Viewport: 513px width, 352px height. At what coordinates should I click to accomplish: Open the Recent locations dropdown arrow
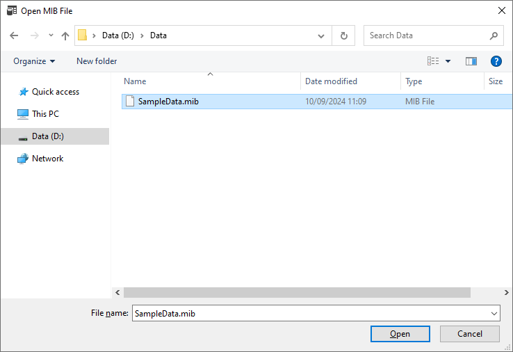click(51, 35)
